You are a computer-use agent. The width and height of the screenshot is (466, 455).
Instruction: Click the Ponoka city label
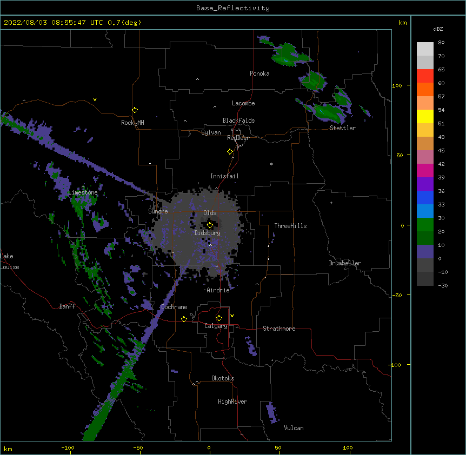point(259,73)
